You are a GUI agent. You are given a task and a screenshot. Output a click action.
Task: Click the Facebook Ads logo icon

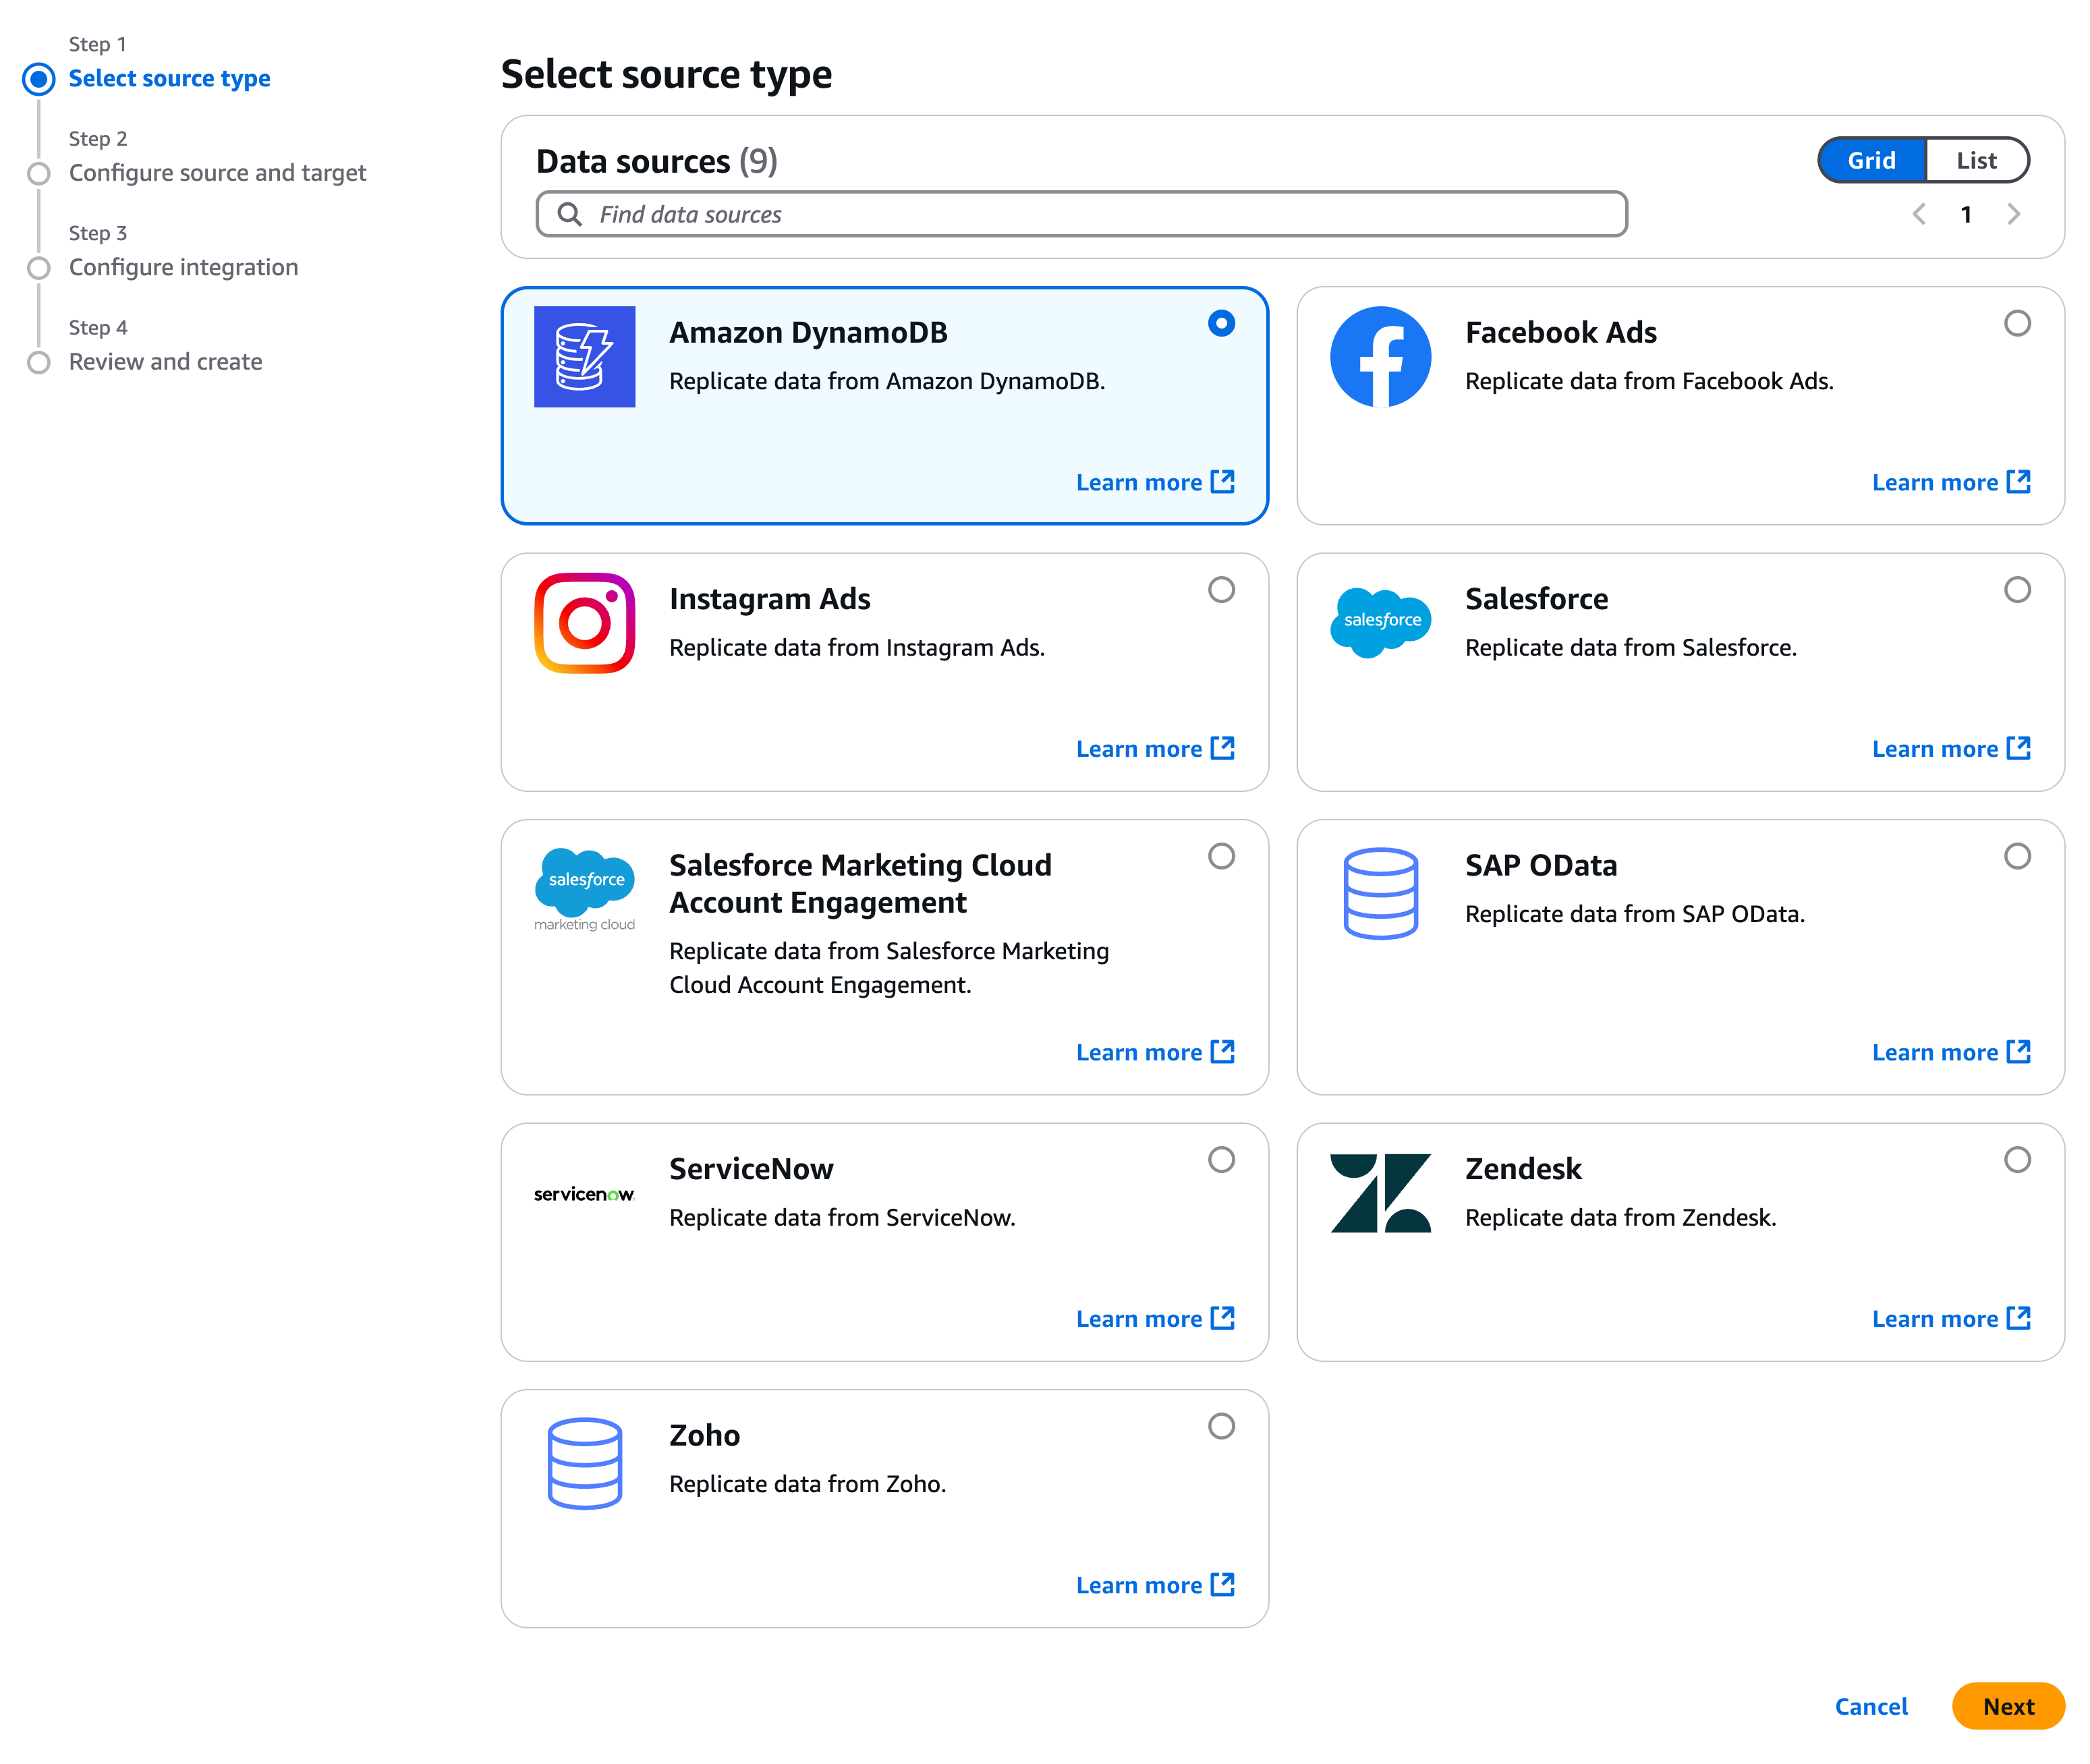coord(1380,357)
